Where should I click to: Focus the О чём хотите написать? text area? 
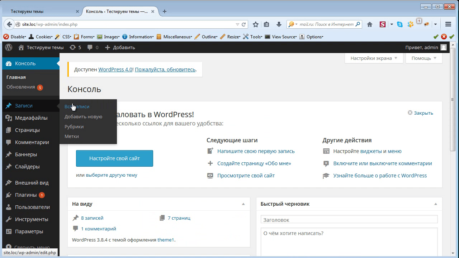click(x=349, y=242)
